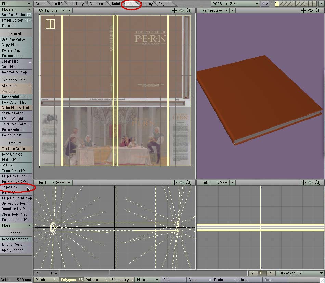Switch to the Construct tab
Viewport: 325px width, 283px height.
[x=97, y=4]
